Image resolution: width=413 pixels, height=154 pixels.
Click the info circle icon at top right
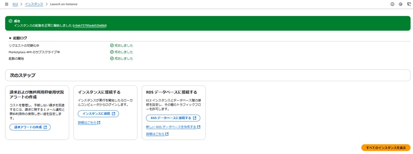(392, 4)
